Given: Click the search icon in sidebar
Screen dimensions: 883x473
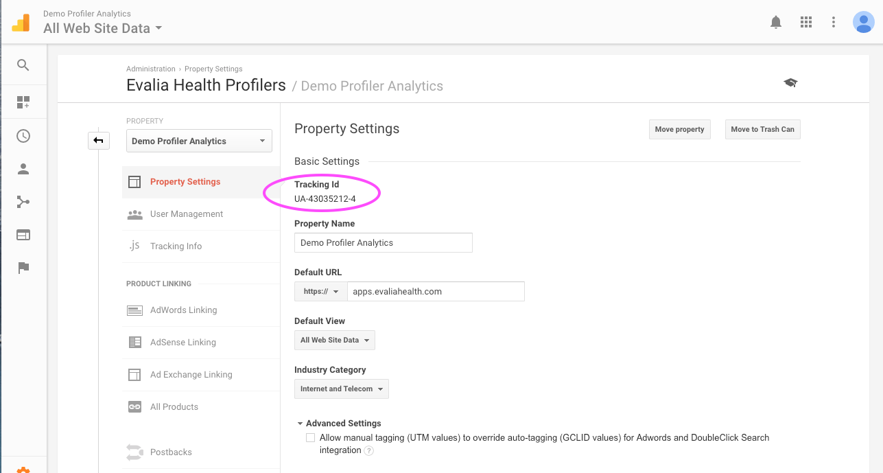Looking at the screenshot, I should coord(23,65).
